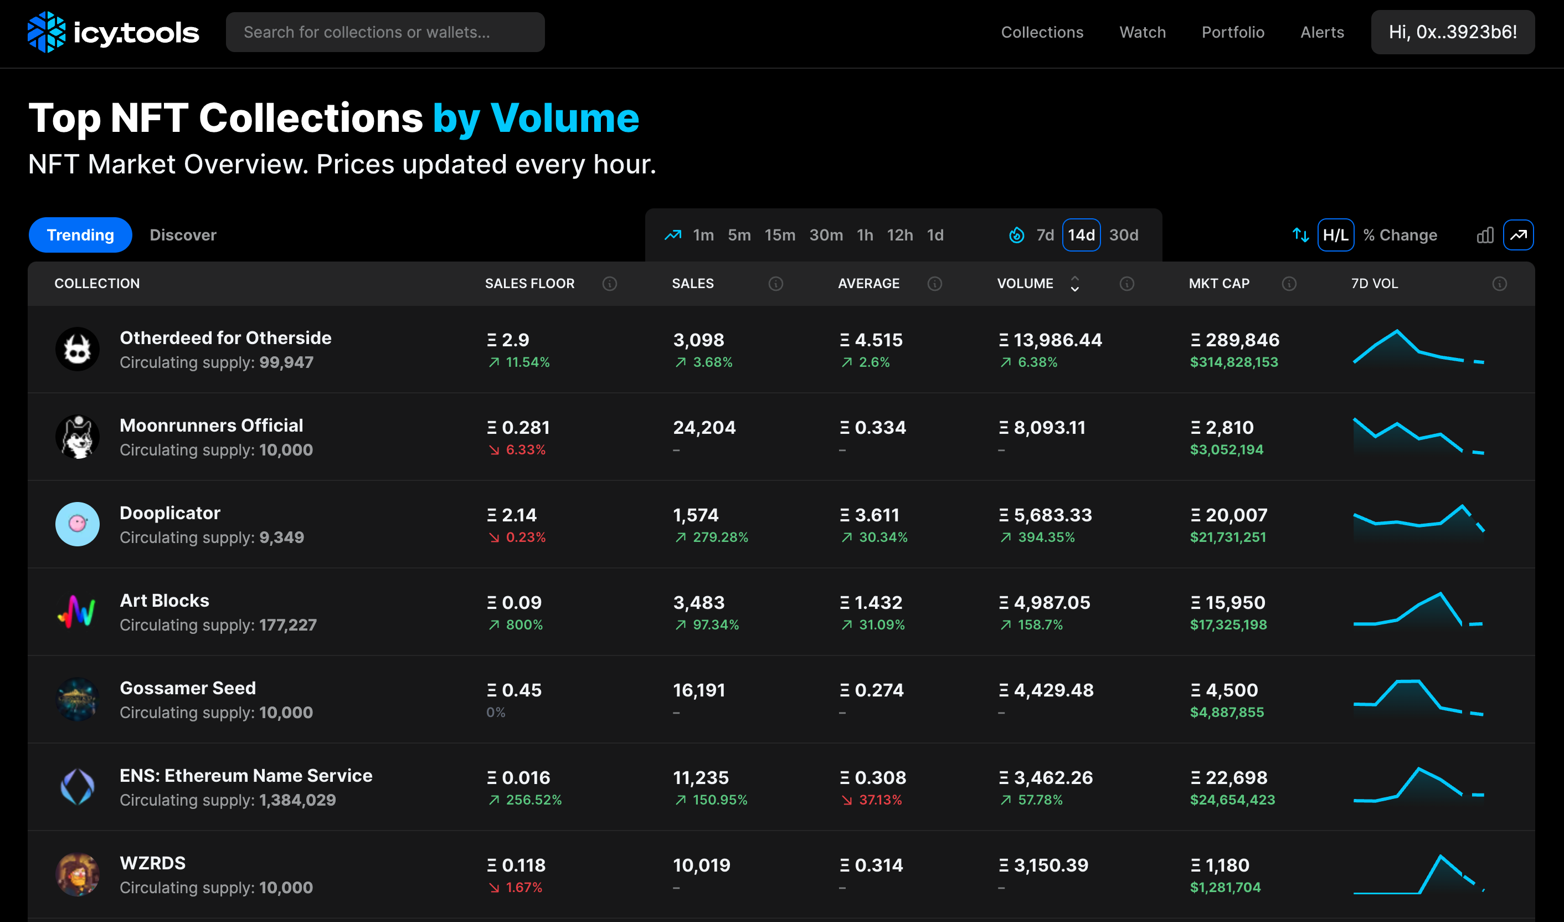Sort by the Volume column arrows
The height and width of the screenshot is (922, 1564).
[1075, 283]
